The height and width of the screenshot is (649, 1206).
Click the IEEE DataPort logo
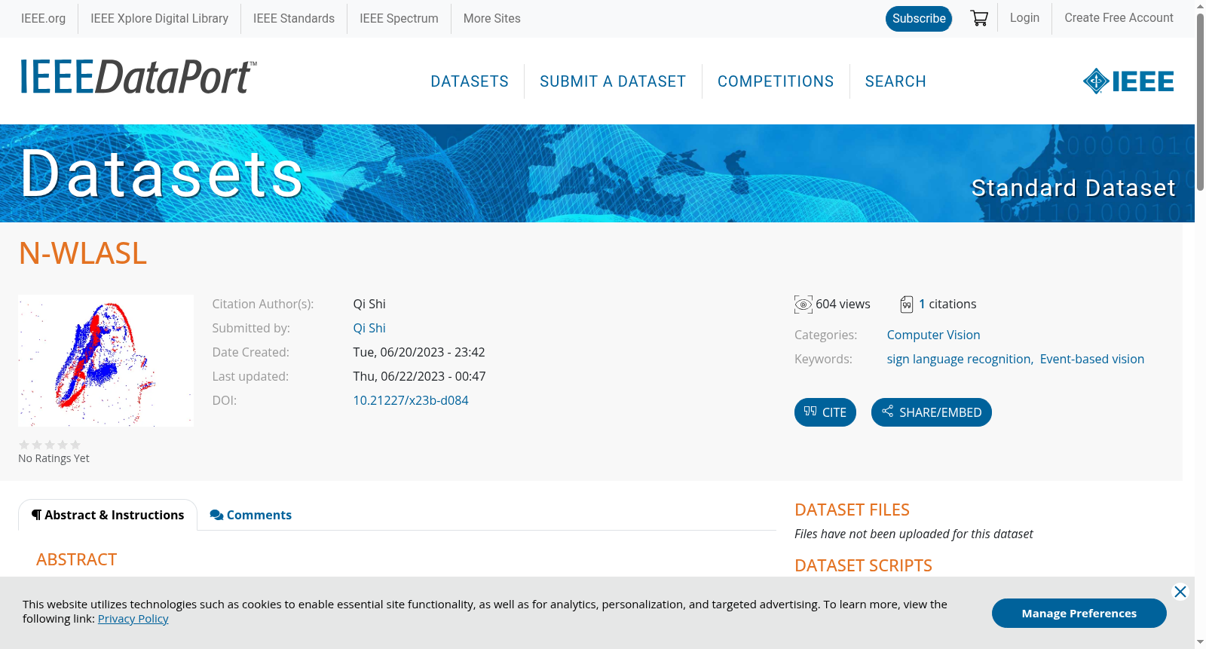(x=138, y=77)
